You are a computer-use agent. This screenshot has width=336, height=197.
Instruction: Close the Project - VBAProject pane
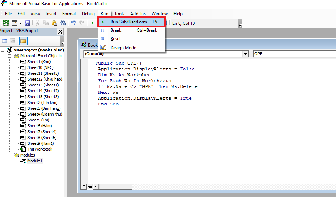tap(60, 32)
